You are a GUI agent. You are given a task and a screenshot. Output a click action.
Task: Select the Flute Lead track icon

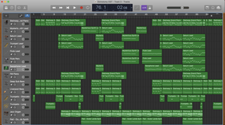click(x=6, y=53)
